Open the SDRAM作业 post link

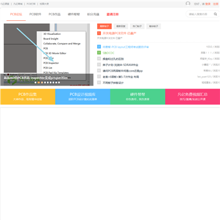coord(120,65)
